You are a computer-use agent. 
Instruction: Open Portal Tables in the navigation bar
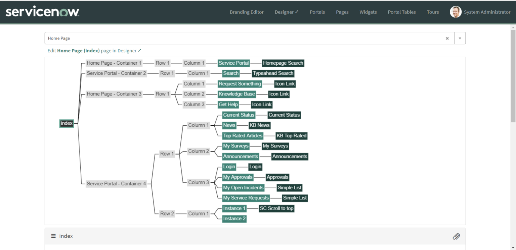tap(402, 12)
